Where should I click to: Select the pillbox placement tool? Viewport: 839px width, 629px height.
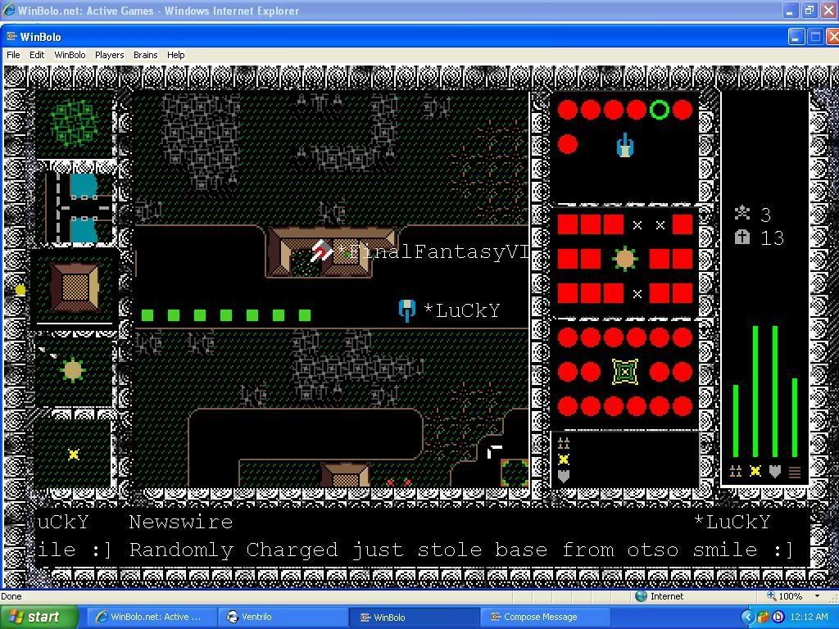click(x=73, y=370)
